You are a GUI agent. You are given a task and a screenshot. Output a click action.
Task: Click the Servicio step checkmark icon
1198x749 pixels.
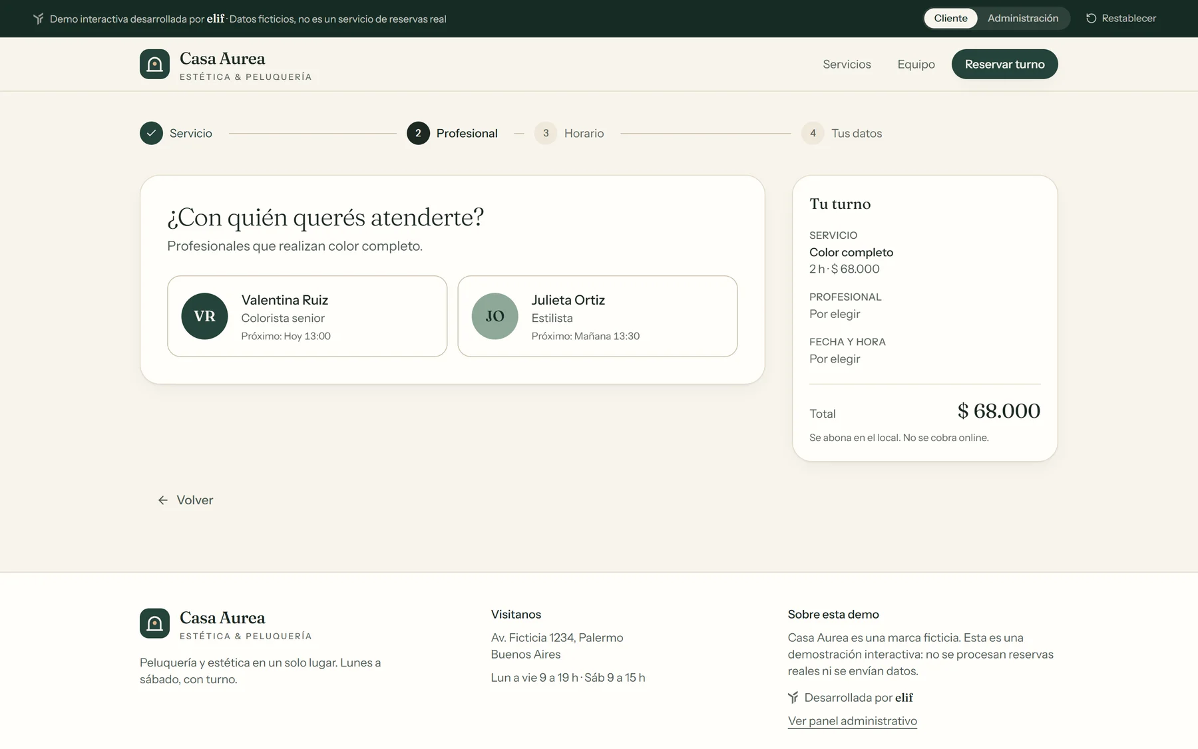tap(151, 133)
